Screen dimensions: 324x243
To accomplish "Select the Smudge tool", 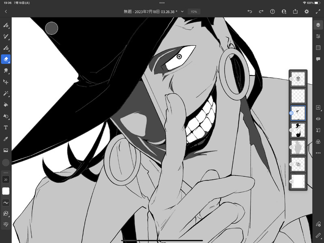I will pos(6,71).
